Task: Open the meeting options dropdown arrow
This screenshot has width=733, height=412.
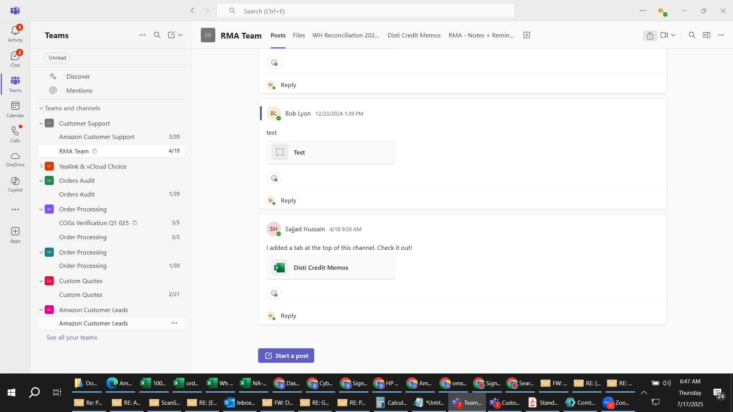Action: coord(673,35)
